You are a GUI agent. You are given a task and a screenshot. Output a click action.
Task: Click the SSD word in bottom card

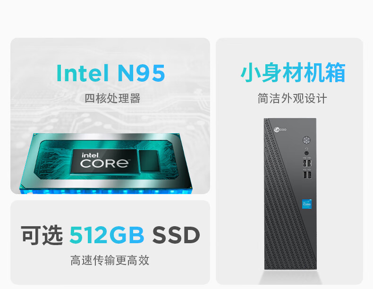tap(176, 235)
